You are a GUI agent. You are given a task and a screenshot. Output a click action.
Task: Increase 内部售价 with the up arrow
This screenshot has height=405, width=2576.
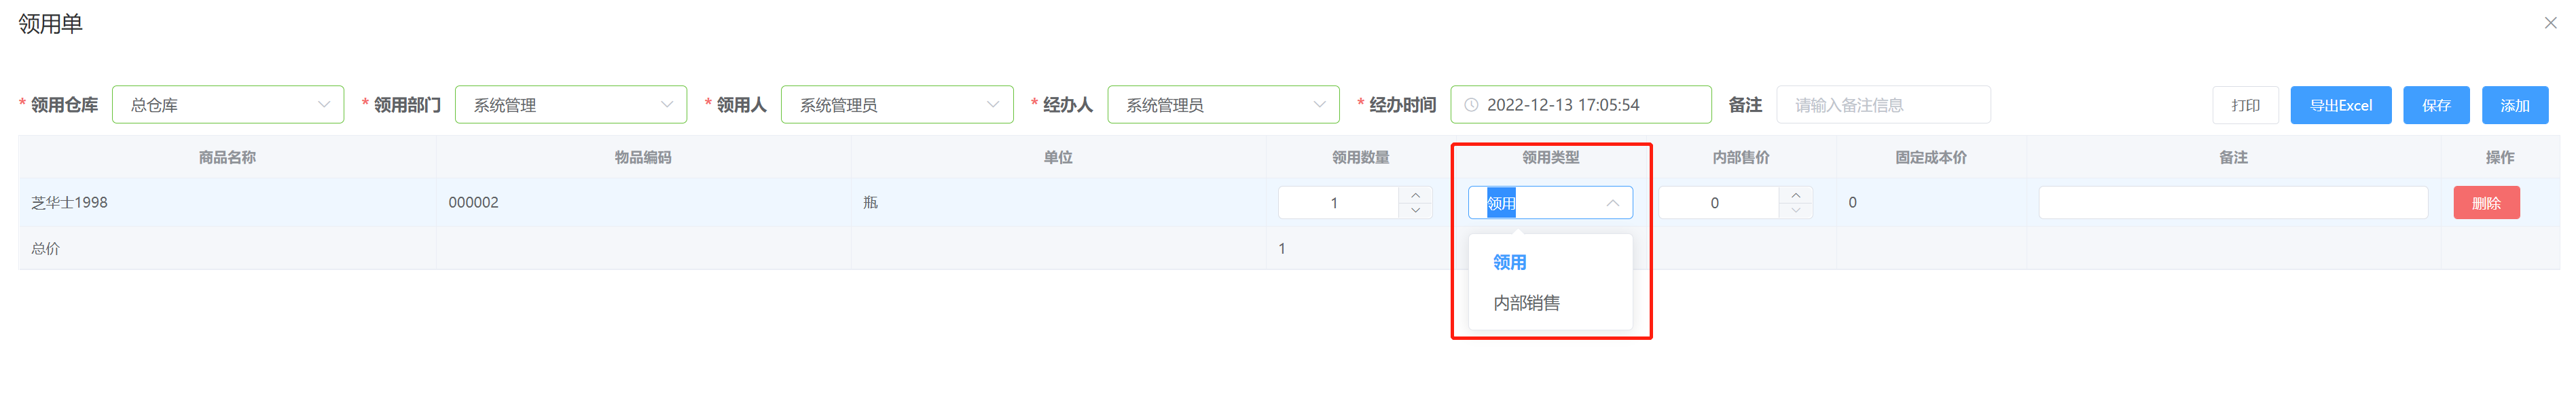[x=1796, y=195]
